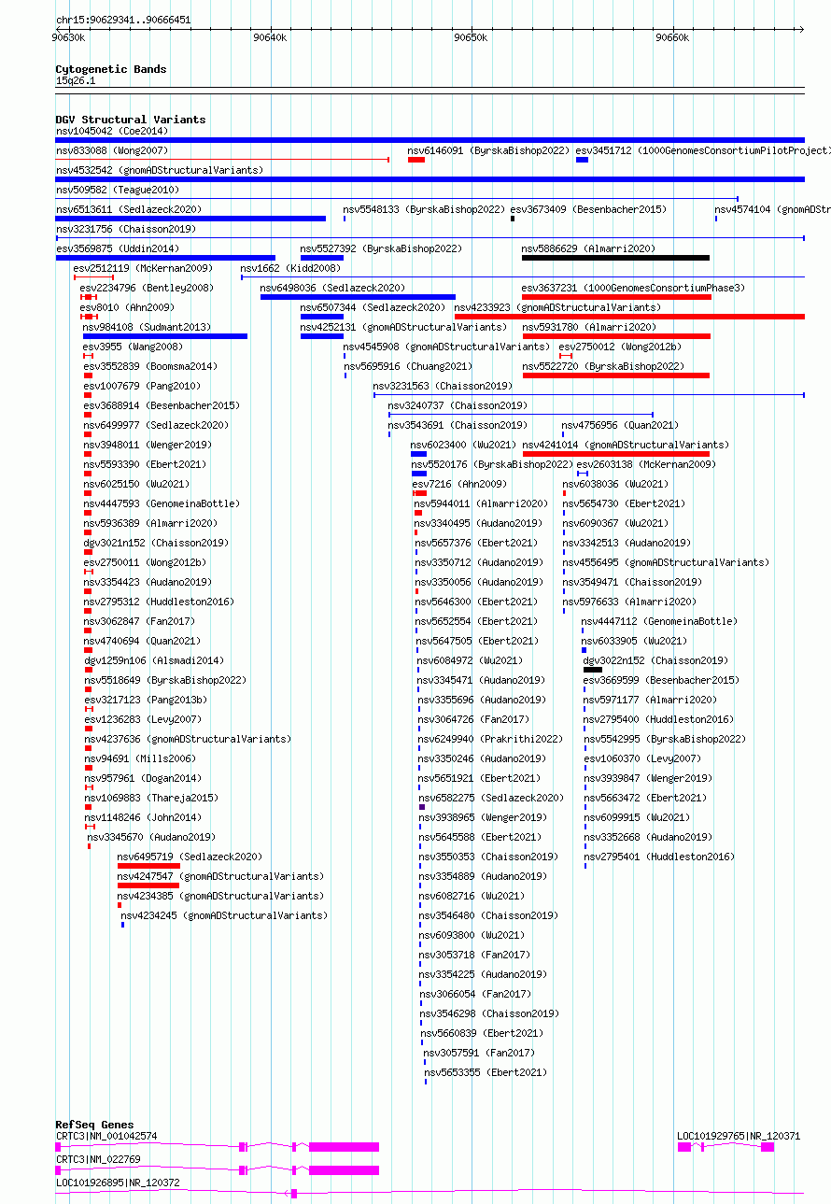The image size is (831, 1204).
Task: Open variant nsv833088 (Wong2007)
Action: coord(112,150)
